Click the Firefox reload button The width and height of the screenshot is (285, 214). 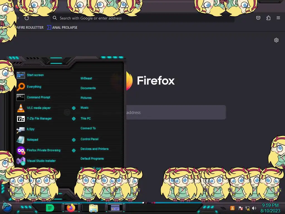[x=27, y=18]
